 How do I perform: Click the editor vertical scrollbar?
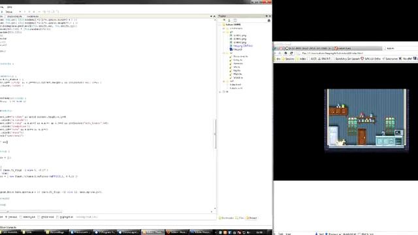[x=215, y=134]
